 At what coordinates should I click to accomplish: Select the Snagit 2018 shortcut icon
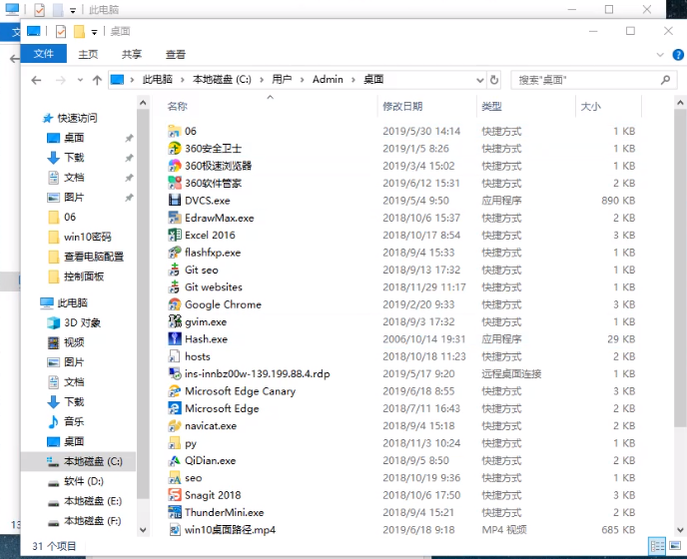[x=175, y=495]
